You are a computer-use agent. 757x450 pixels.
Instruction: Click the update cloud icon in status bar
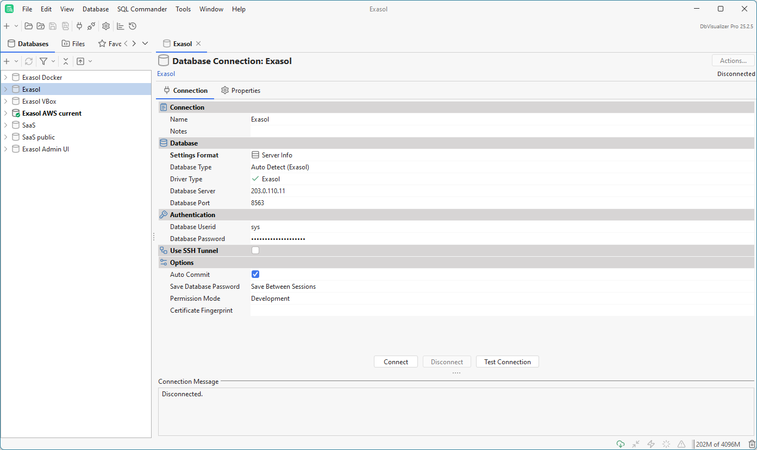[x=620, y=444]
